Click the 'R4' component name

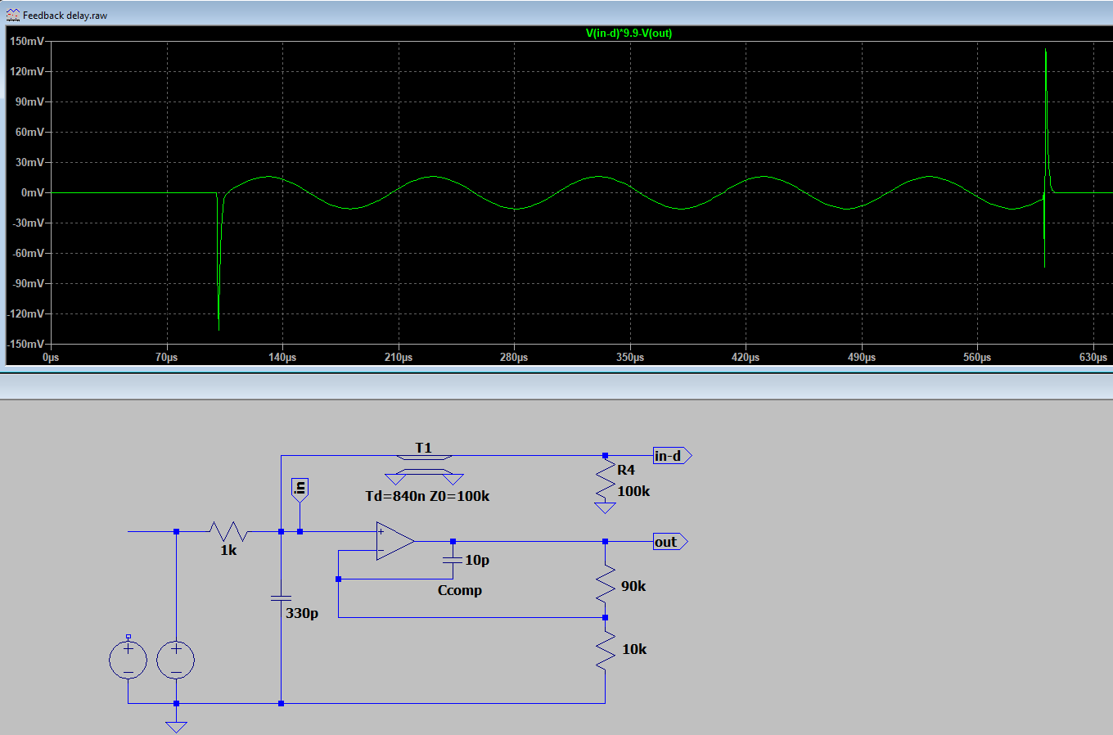tap(626, 470)
